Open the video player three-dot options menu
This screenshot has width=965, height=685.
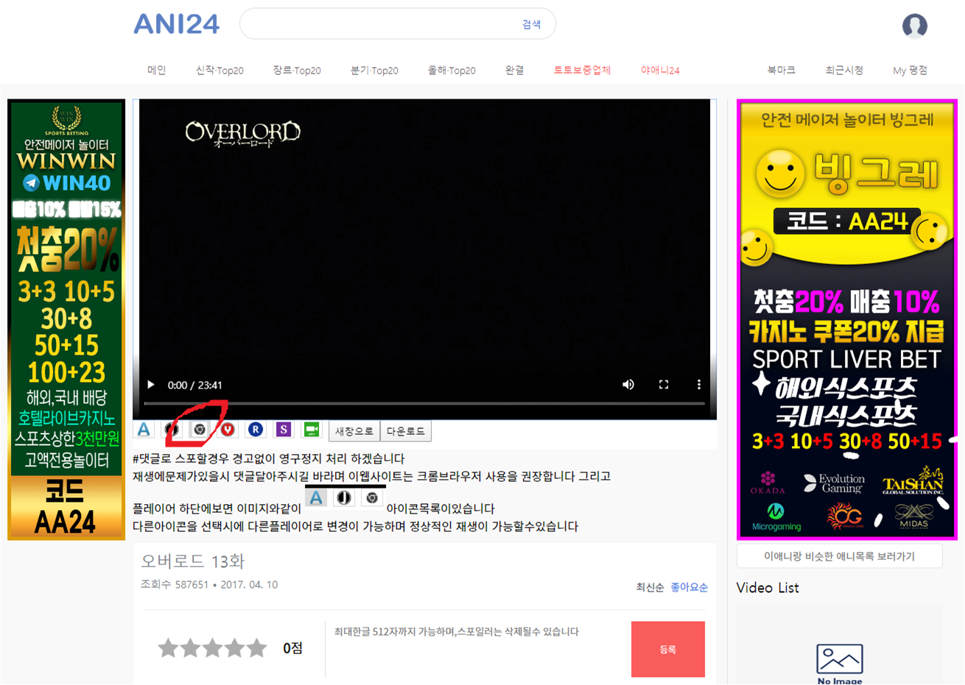(698, 385)
